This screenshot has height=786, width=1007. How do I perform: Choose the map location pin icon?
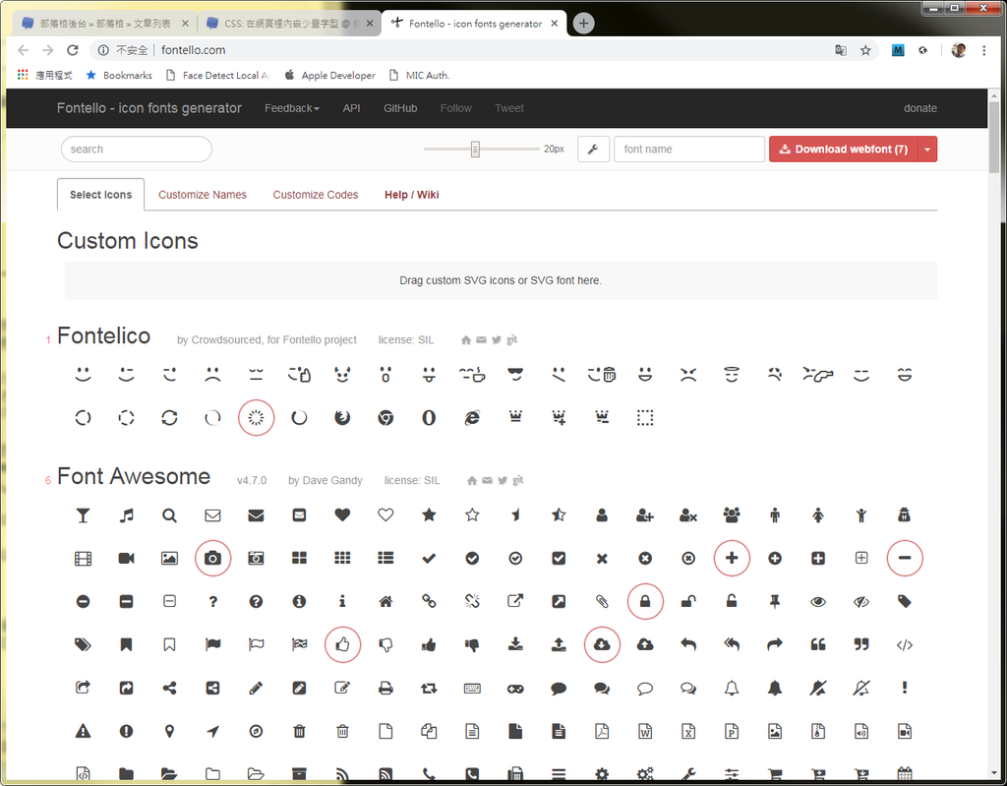169,731
